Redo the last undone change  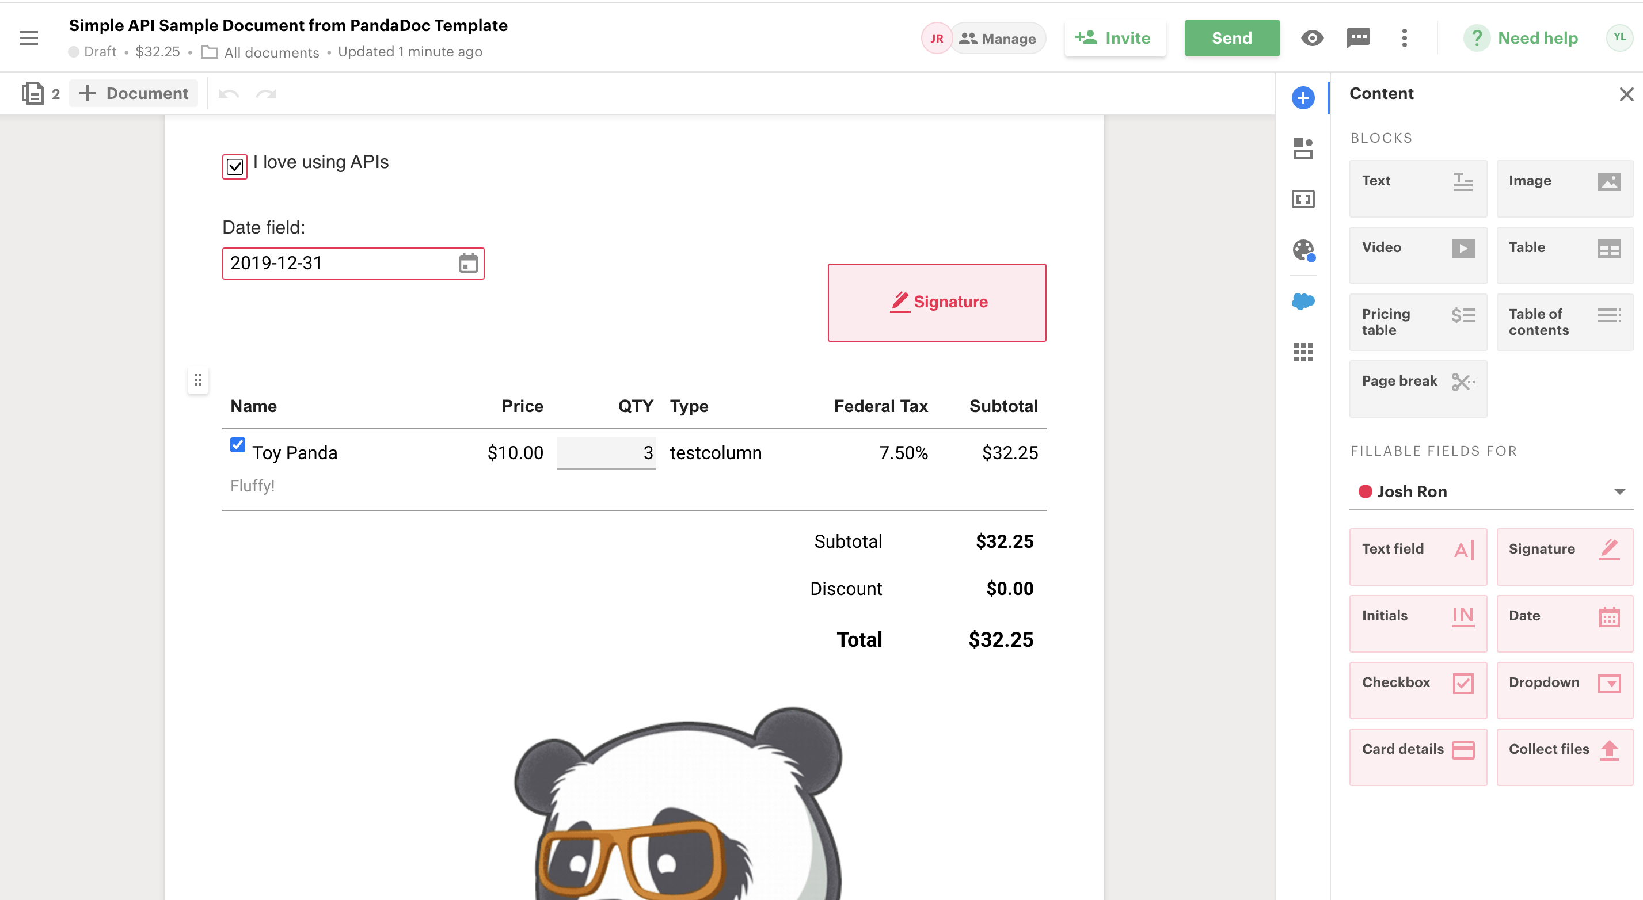pyautogui.click(x=266, y=94)
